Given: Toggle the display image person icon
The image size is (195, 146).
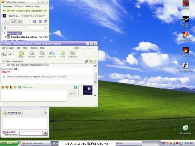Looking at the screenshot, I should coord(75,87).
